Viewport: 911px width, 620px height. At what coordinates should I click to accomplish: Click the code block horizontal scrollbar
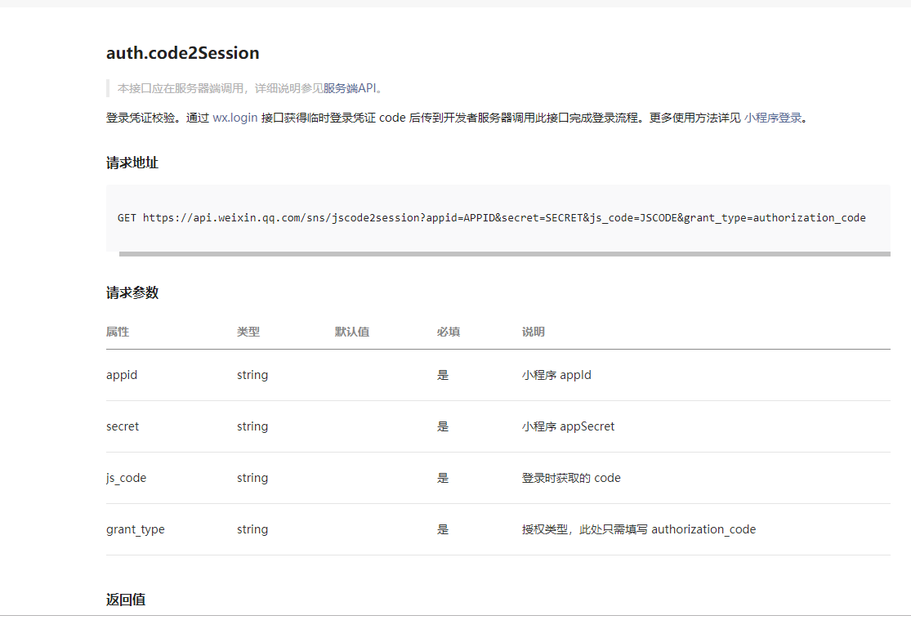[504, 254]
